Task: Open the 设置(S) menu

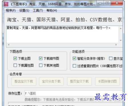Action: point(24,11)
